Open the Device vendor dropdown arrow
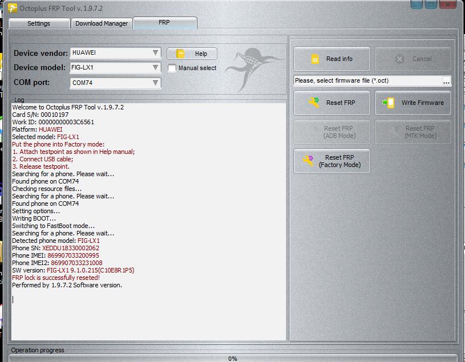Viewport: 465px width, 362px height. [x=155, y=52]
